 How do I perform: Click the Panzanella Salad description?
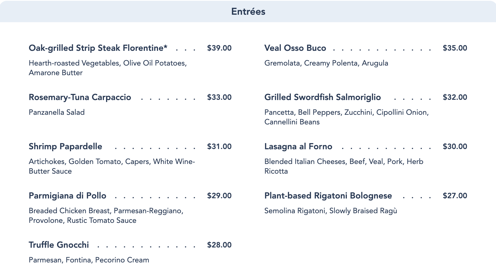point(57,112)
